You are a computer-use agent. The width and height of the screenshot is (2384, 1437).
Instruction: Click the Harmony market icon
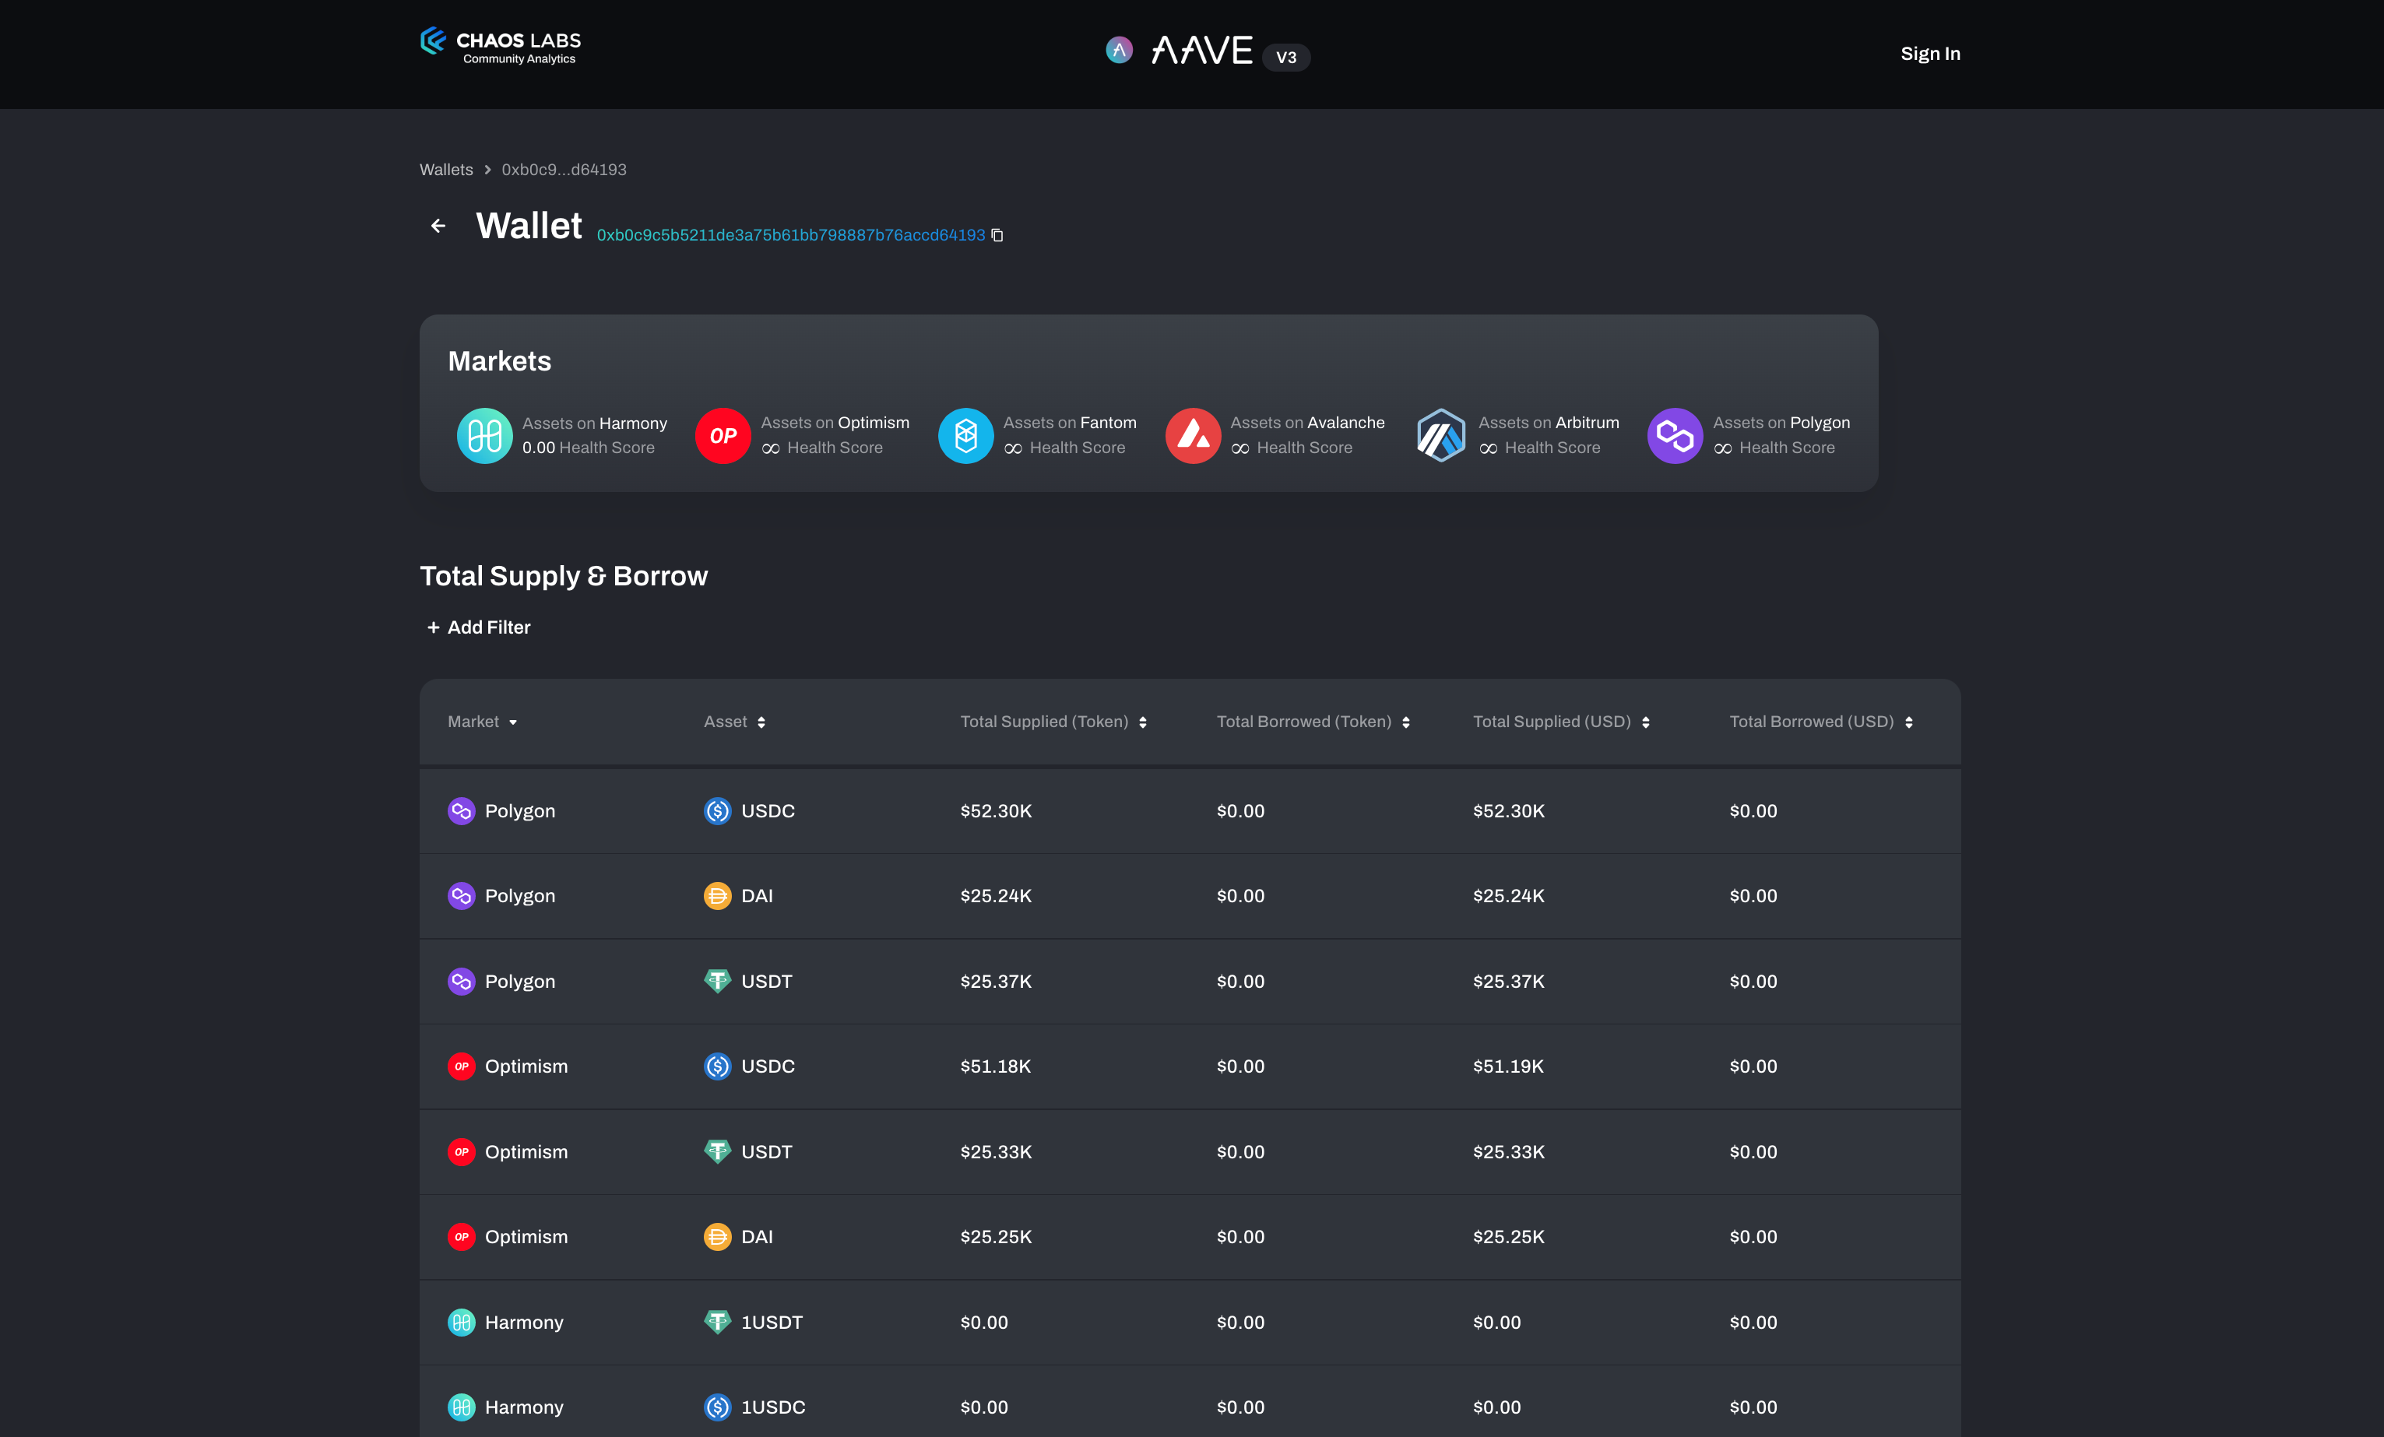click(x=483, y=435)
